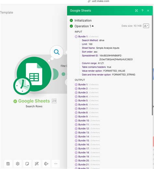
Task: Expand output Bundle 20
Action: [76, 161]
